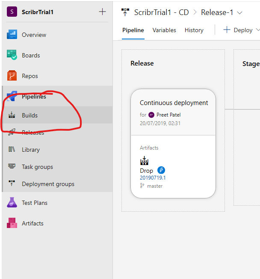This screenshot has width=260, height=279.
Task: Click the Deploy button label
Action: 243,30
